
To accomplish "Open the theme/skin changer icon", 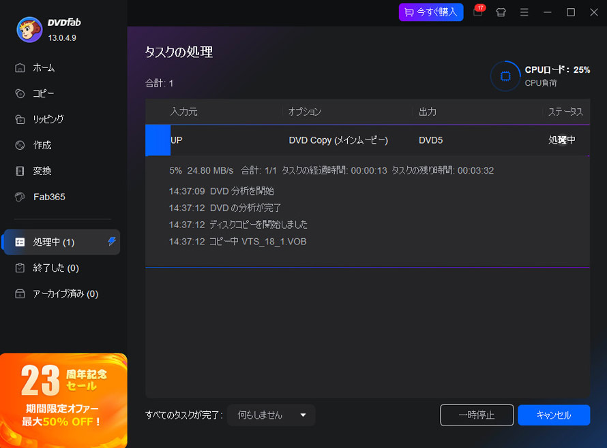I will pyautogui.click(x=501, y=12).
